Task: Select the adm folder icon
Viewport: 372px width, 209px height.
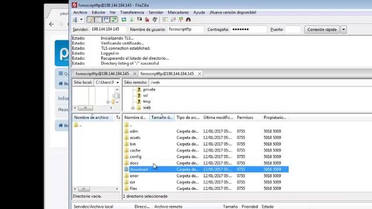Action: click(126, 131)
